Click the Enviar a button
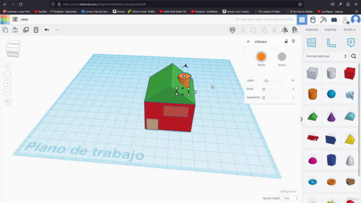 (349, 29)
